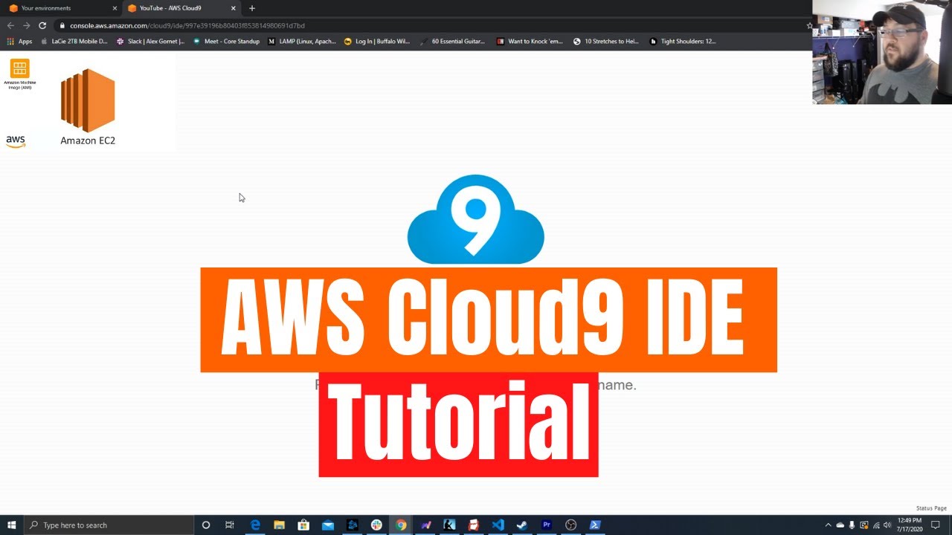952x535 pixels.
Task: Open a new browser tab
Action: click(x=252, y=8)
